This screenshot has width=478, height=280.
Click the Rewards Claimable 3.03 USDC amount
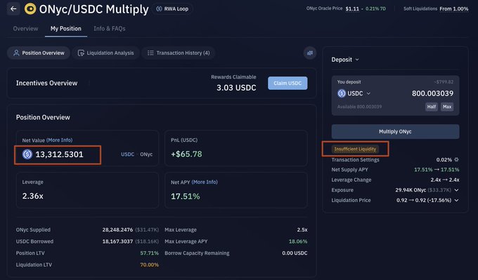point(236,88)
